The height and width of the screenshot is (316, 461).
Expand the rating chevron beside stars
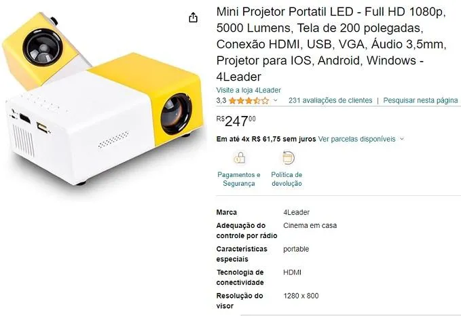coord(276,100)
